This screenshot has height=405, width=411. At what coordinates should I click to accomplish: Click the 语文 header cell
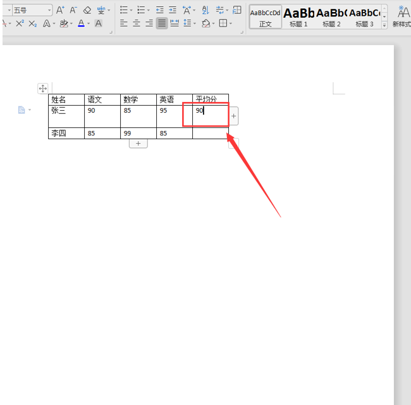click(x=102, y=100)
